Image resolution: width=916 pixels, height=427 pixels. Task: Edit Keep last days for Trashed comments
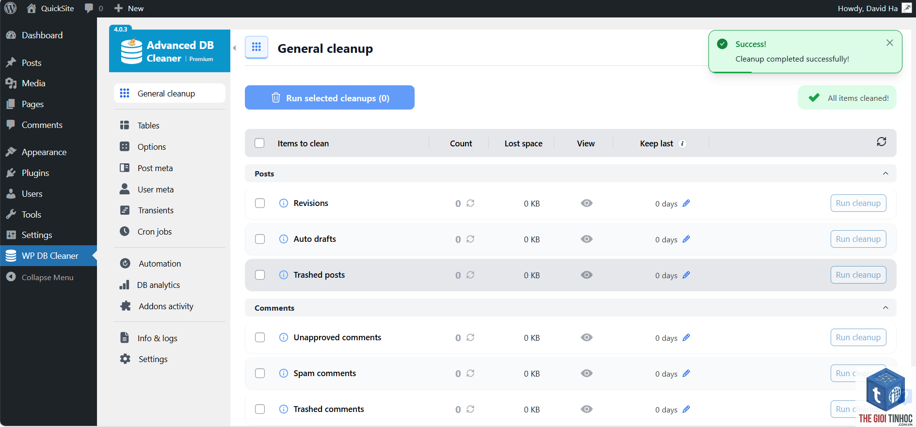tap(686, 409)
